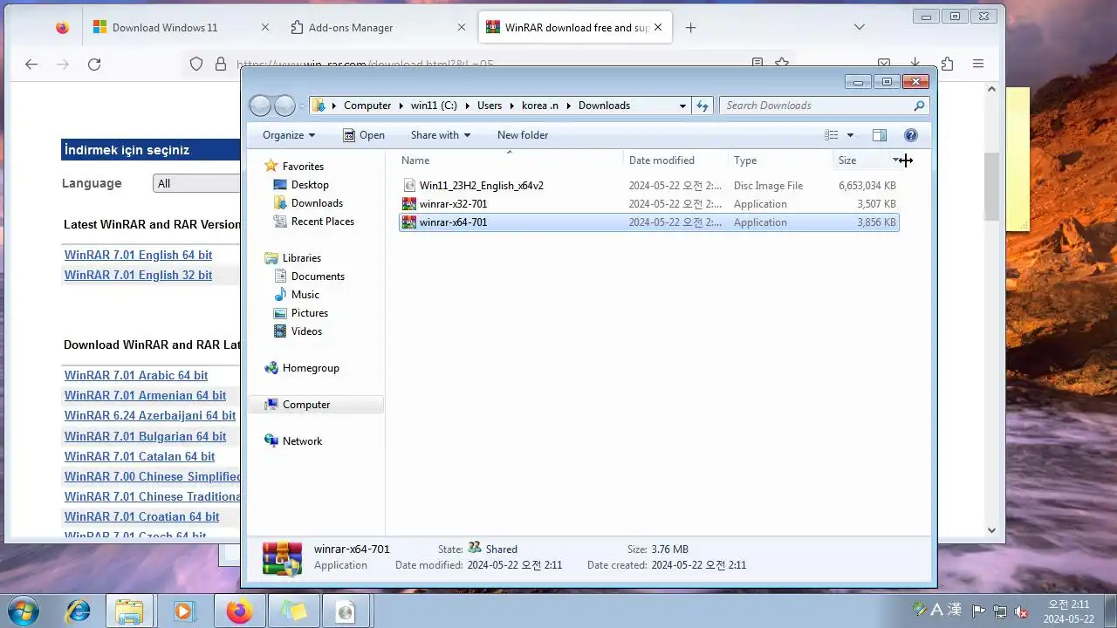
Task: Open the Documents library
Action: (310, 276)
